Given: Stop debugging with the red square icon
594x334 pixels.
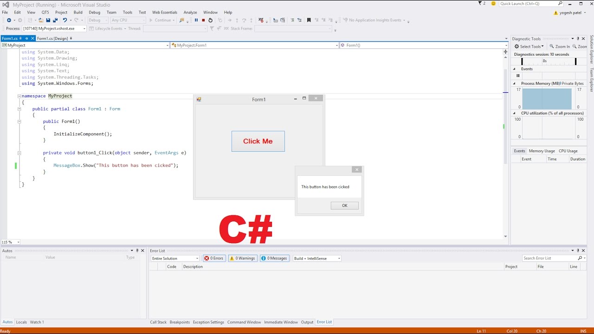Looking at the screenshot, I should pyautogui.click(x=203, y=20).
